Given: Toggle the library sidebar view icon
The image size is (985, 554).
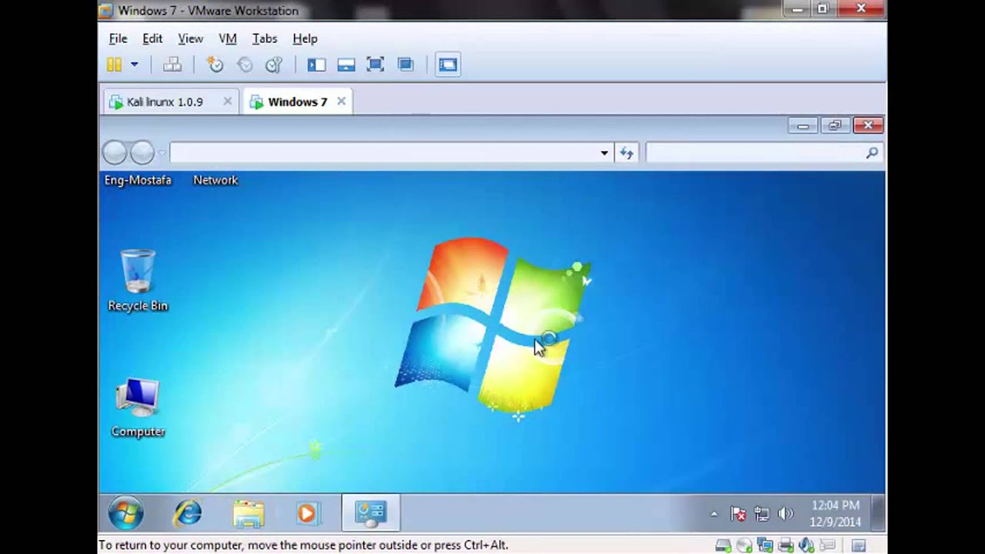Looking at the screenshot, I should [316, 65].
